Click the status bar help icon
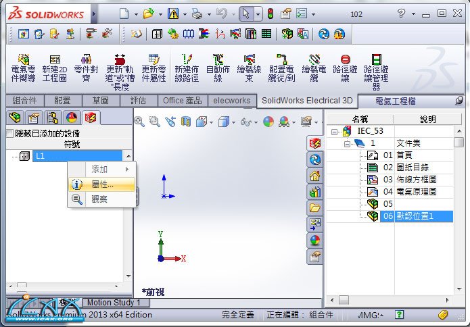This screenshot has width=470, height=327. click(x=399, y=314)
